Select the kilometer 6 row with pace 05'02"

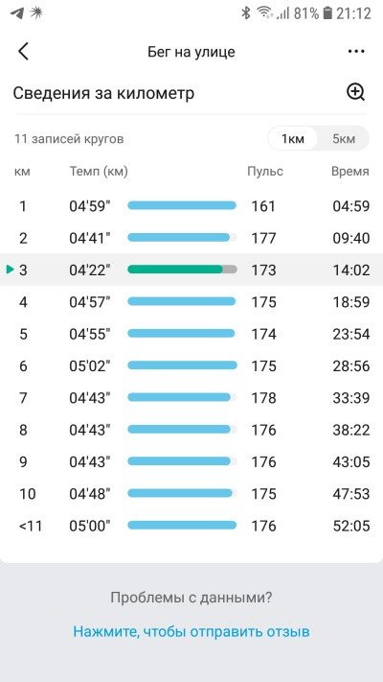191,365
